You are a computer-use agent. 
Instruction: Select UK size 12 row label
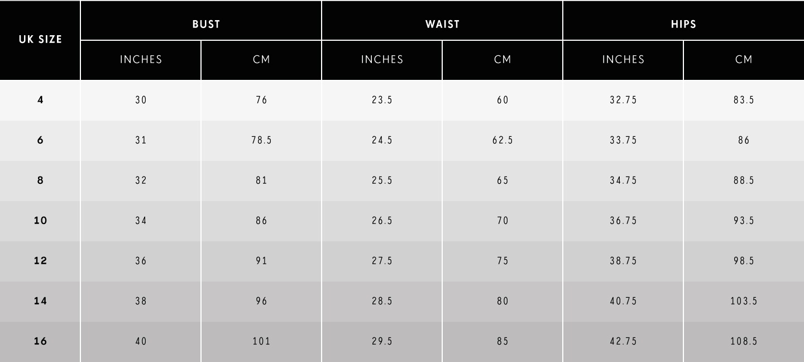(40, 261)
